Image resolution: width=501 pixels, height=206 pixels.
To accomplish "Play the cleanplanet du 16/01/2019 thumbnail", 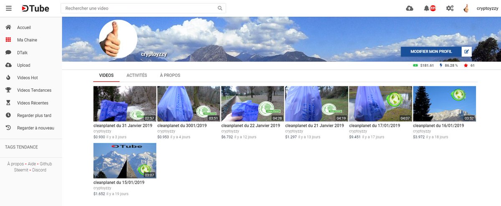I will tap(444, 104).
